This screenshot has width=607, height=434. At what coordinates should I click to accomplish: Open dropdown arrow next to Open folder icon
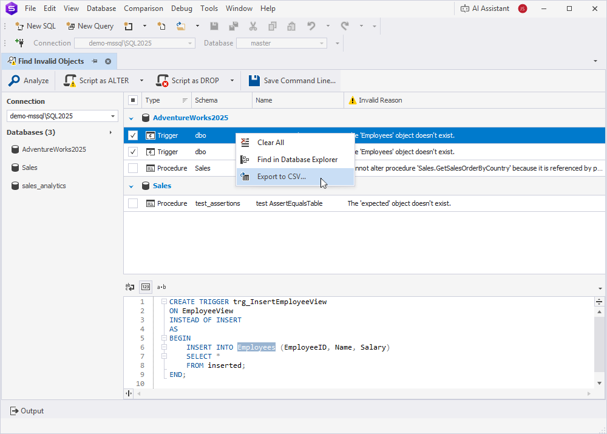[197, 26]
